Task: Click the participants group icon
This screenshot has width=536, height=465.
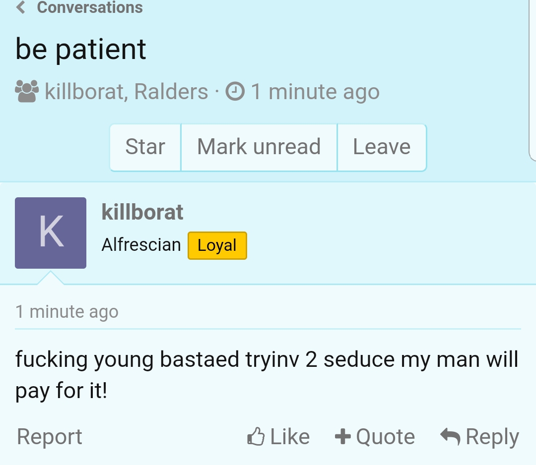Action: 27,92
